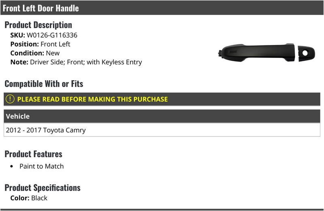Click the Front Left Door Handle title bar

(x=162, y=8)
